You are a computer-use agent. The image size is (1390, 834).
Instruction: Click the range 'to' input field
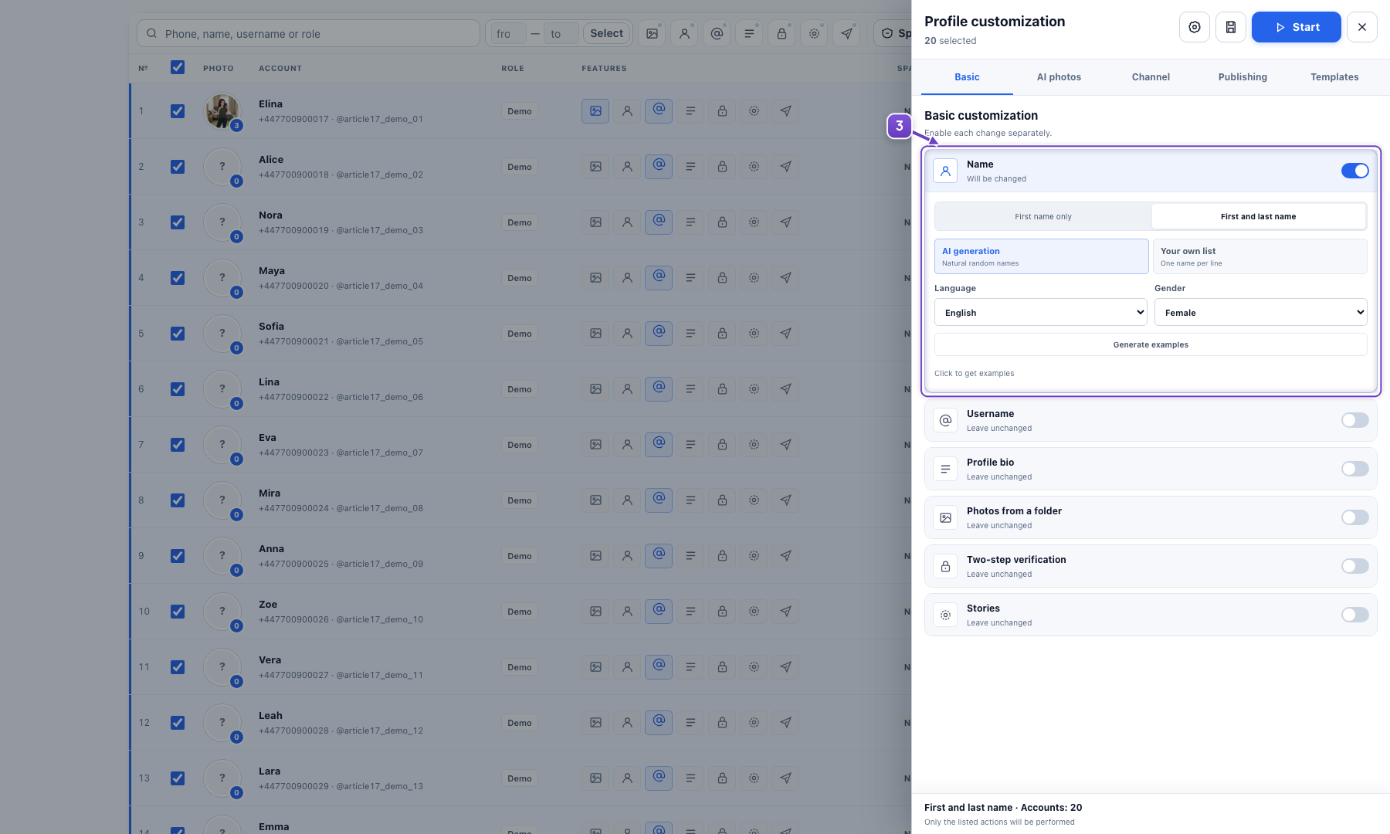coord(561,33)
